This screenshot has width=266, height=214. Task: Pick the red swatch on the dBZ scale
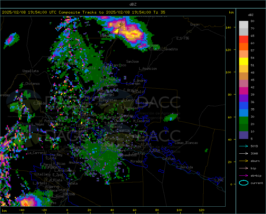(x=244, y=39)
